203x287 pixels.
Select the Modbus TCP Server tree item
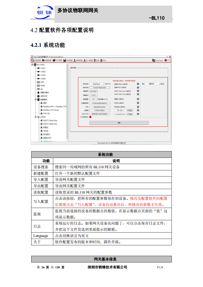click(x=50, y=110)
